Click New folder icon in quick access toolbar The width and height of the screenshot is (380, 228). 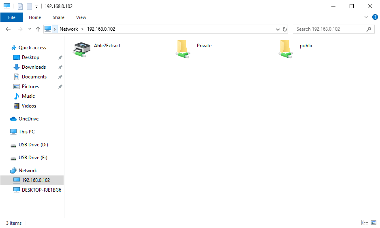click(x=29, y=6)
